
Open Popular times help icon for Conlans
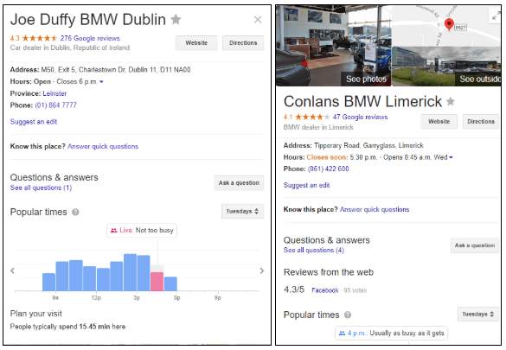[x=348, y=315]
